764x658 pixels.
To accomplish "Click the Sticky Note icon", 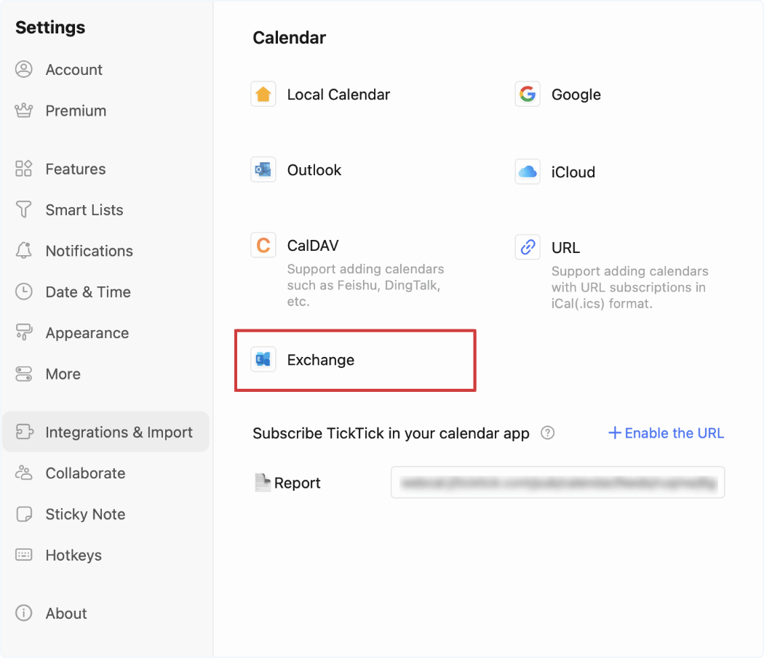I will (x=24, y=514).
